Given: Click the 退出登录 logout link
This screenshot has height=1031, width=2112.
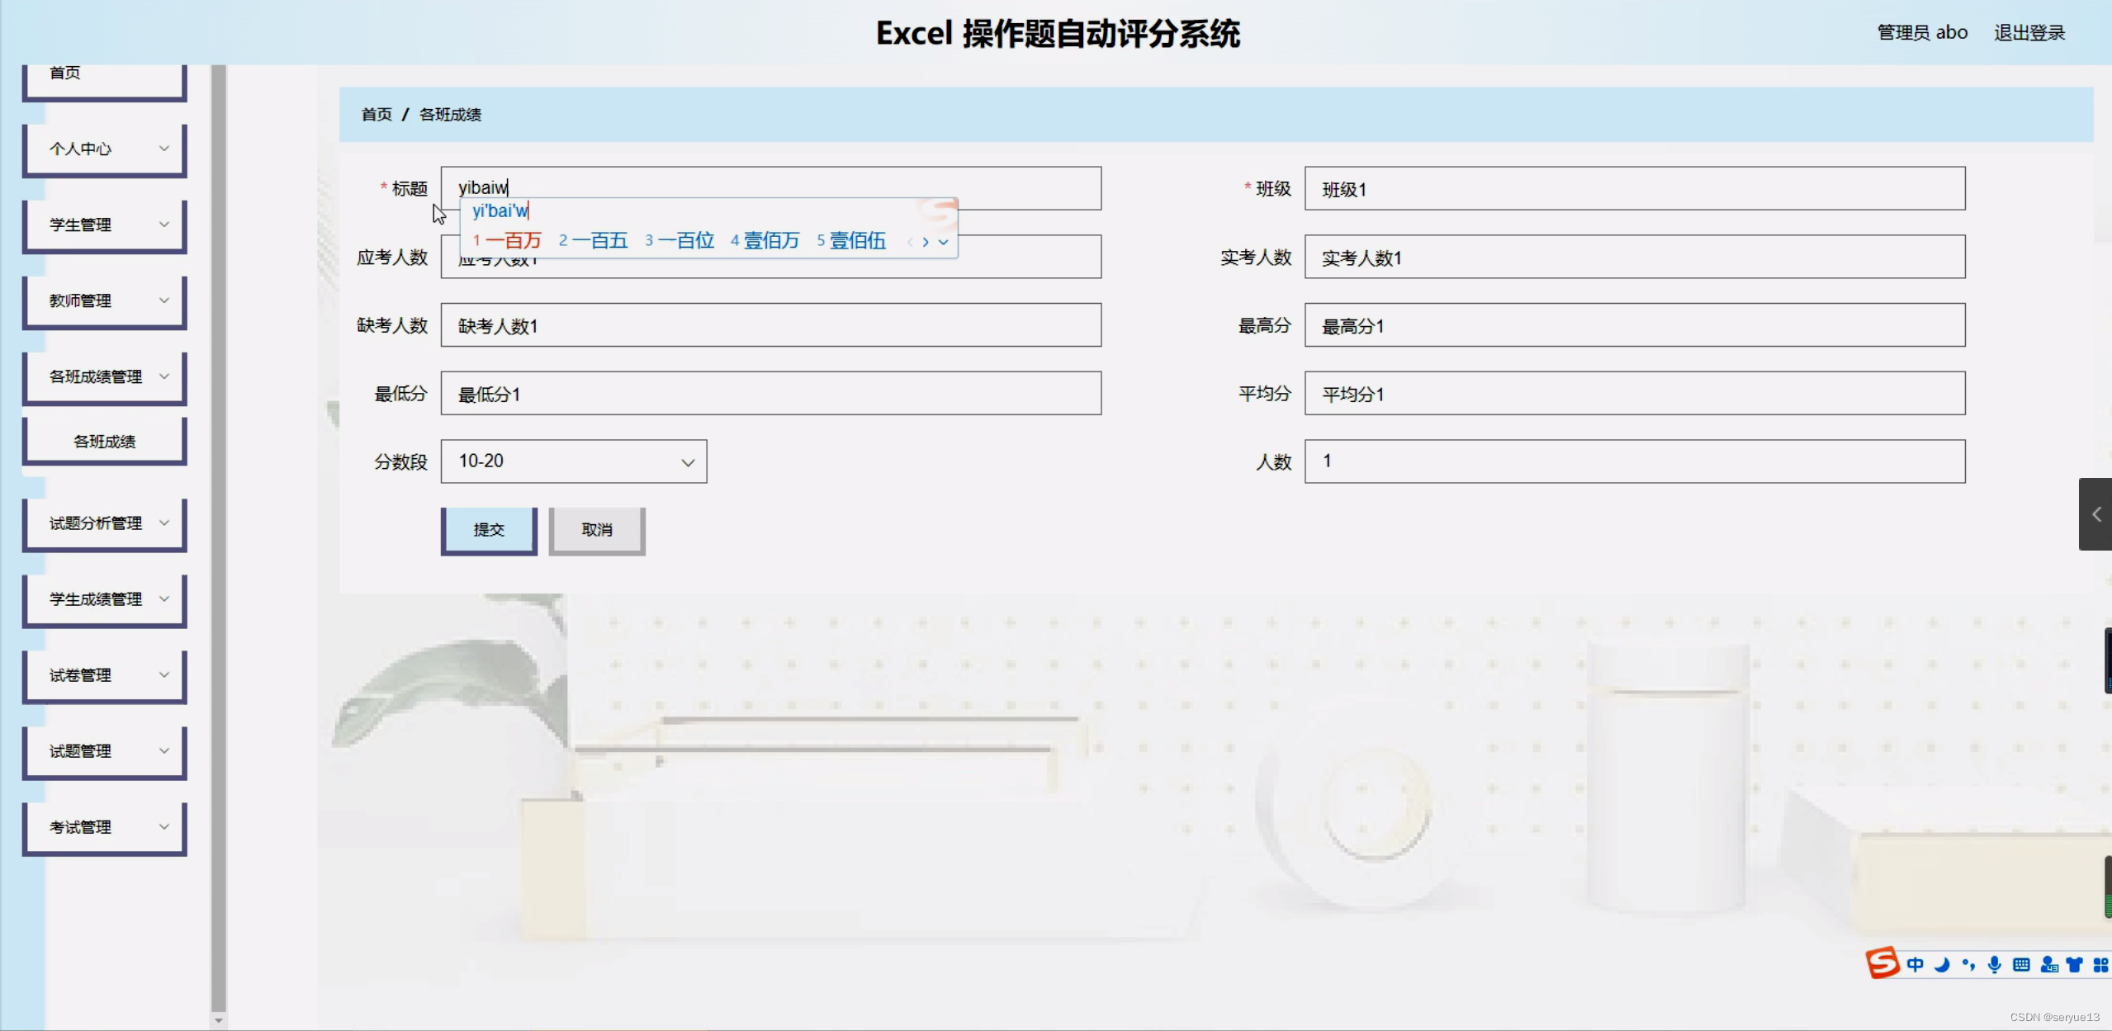Looking at the screenshot, I should pyautogui.click(x=2029, y=33).
